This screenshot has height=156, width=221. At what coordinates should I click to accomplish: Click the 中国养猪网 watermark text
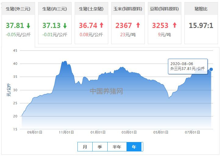pos(106,91)
